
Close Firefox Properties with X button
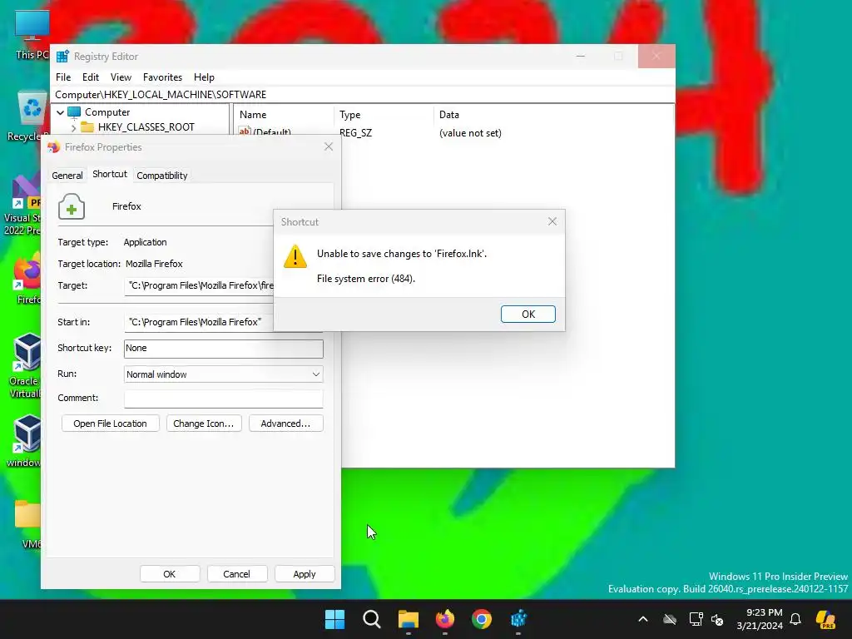point(328,146)
